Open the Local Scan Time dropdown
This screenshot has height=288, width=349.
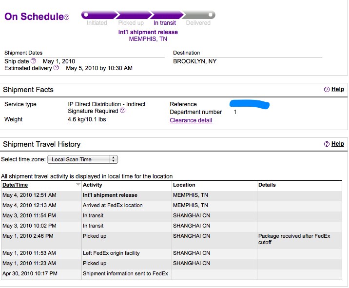point(82,159)
